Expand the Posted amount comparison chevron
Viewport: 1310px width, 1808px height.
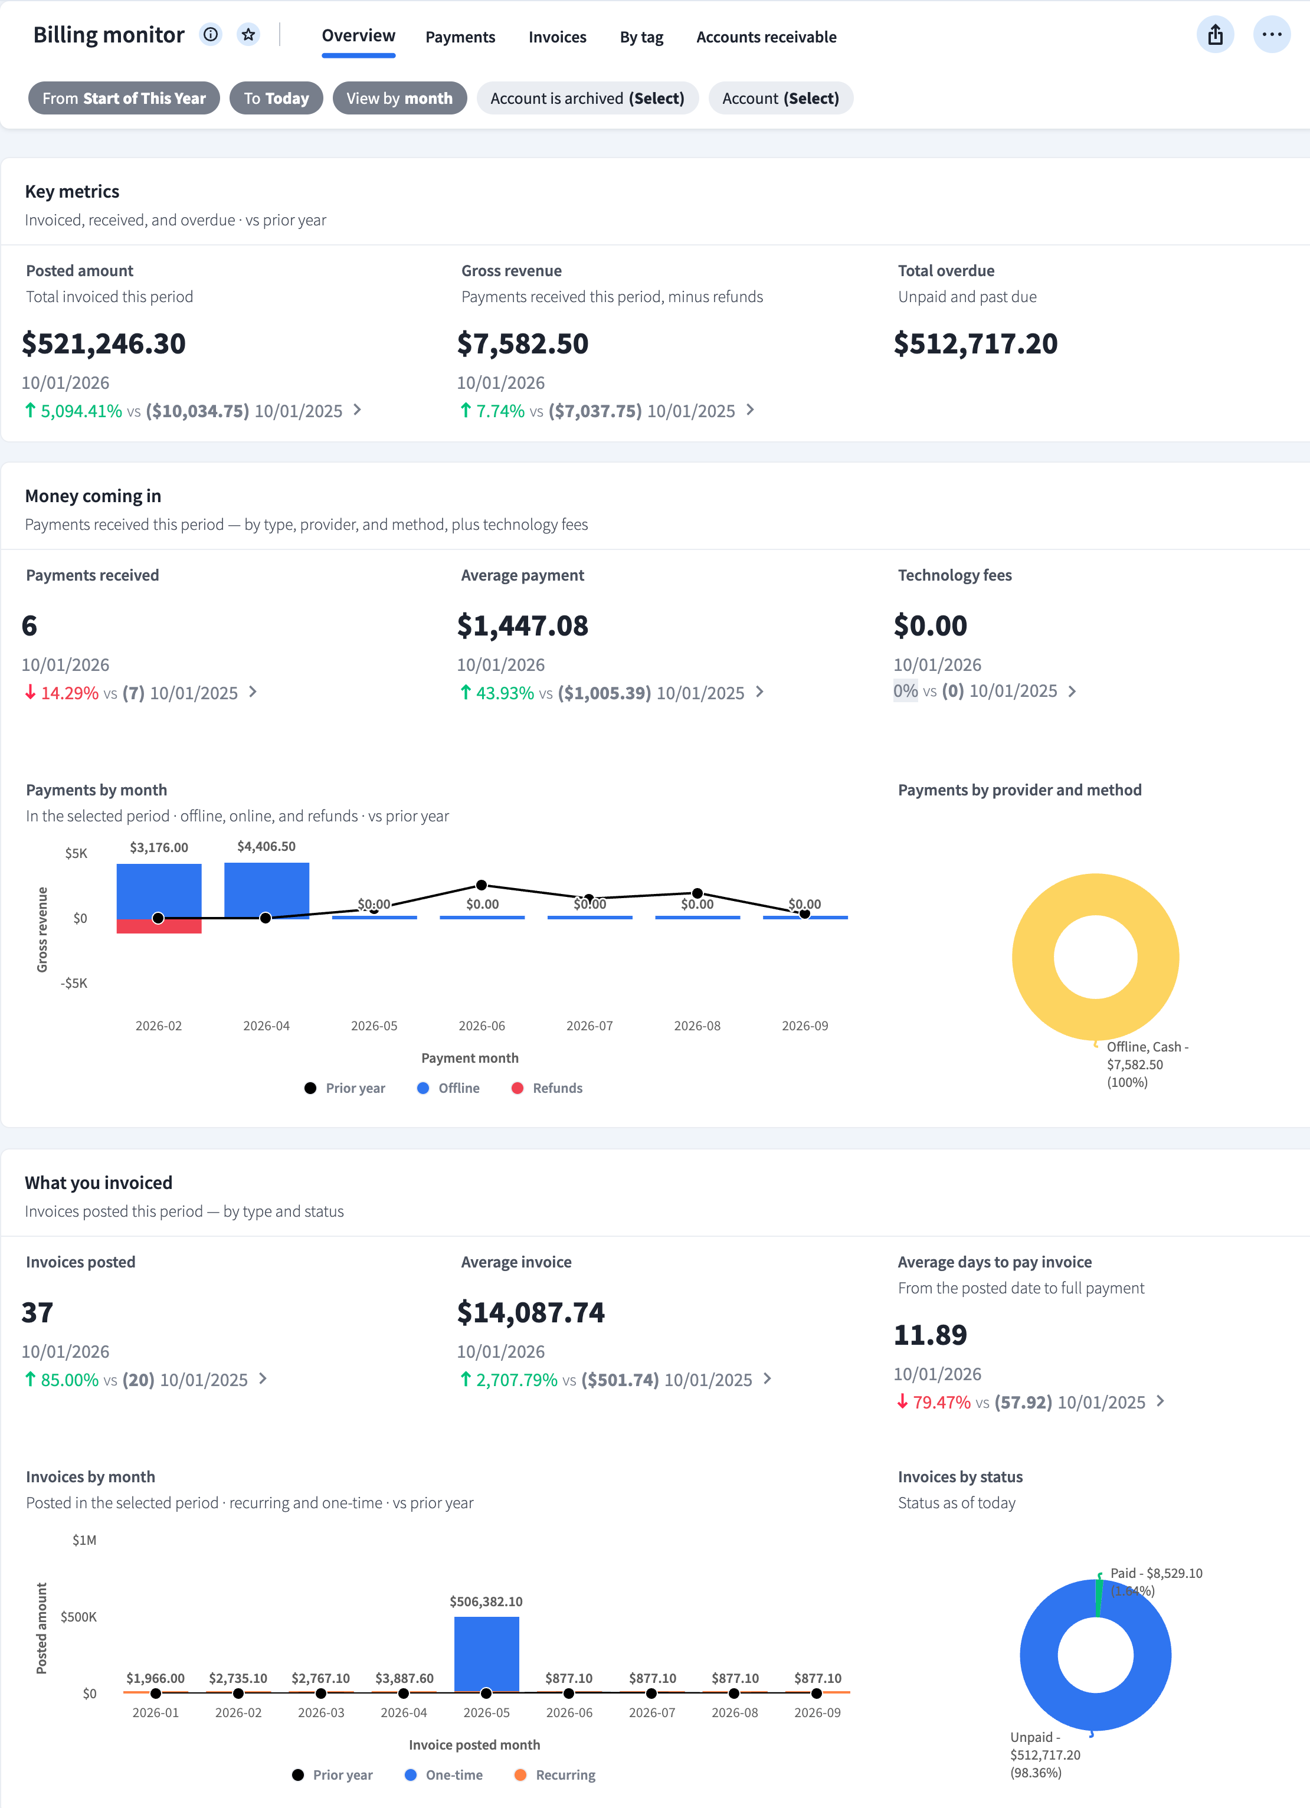[x=357, y=410]
